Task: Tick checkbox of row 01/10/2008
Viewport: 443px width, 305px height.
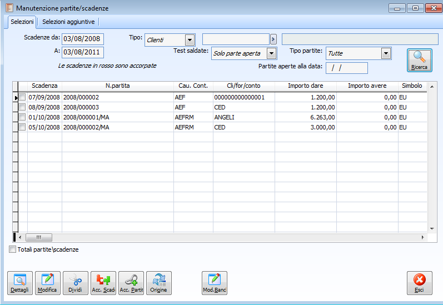Action: (x=22, y=117)
